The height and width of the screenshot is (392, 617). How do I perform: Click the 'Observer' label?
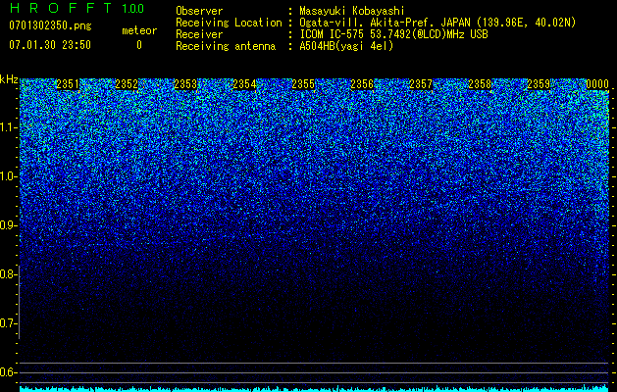click(x=199, y=11)
